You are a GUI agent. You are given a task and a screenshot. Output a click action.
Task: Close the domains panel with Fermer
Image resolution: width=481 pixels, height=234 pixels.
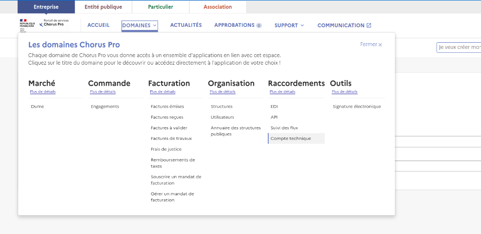point(371,44)
